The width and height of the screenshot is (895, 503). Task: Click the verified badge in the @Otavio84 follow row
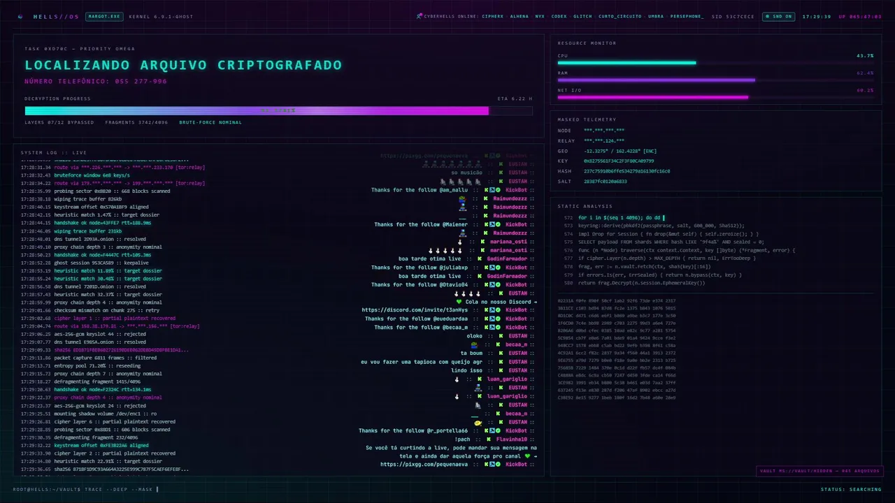pos(498,284)
